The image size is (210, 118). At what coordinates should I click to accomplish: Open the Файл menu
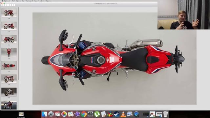pyautogui.click(x=13, y=1)
